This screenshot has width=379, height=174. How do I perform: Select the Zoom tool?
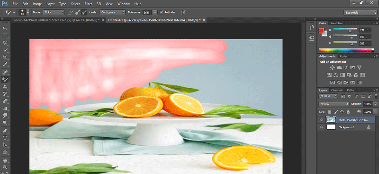pos(5,167)
